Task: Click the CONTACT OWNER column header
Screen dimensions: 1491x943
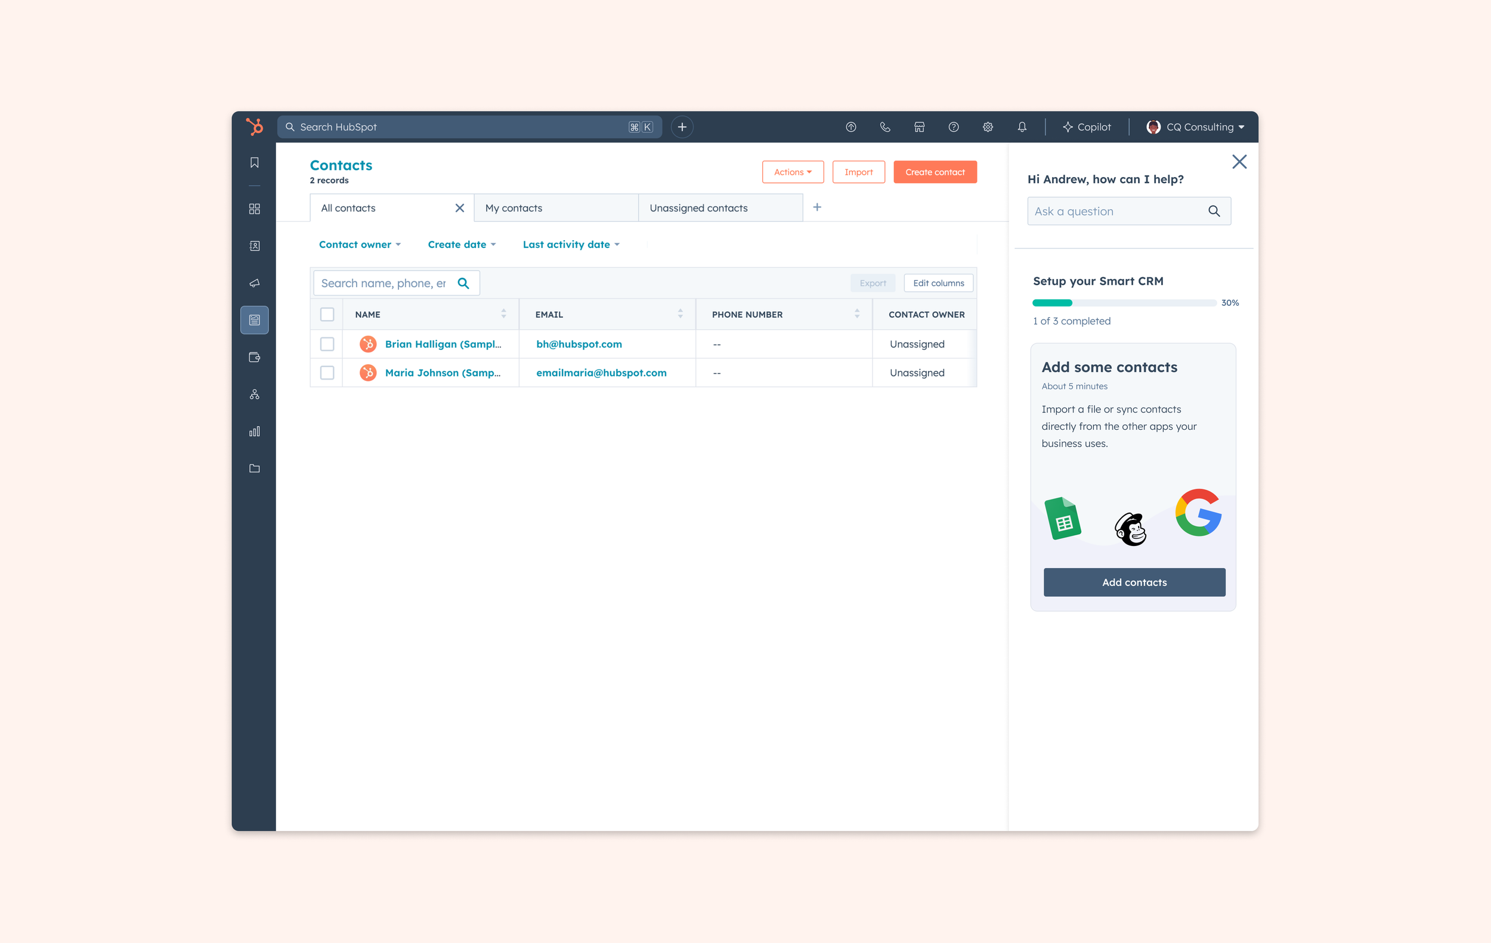Action: point(926,314)
